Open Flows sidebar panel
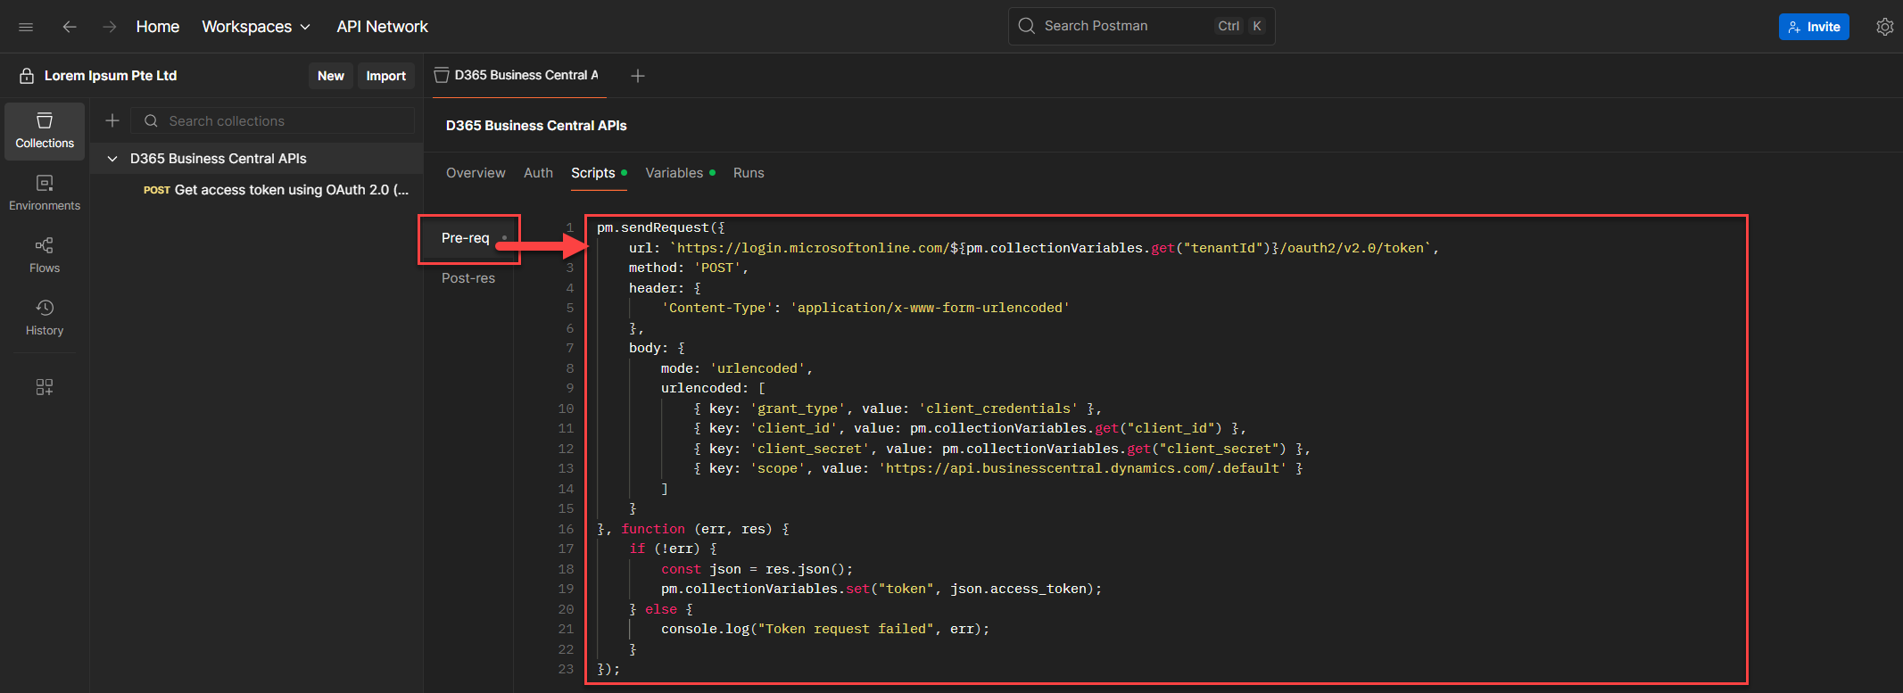Image resolution: width=1903 pixels, height=693 pixels. tap(45, 255)
